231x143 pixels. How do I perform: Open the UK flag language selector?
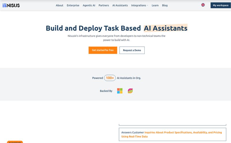click(203, 5)
